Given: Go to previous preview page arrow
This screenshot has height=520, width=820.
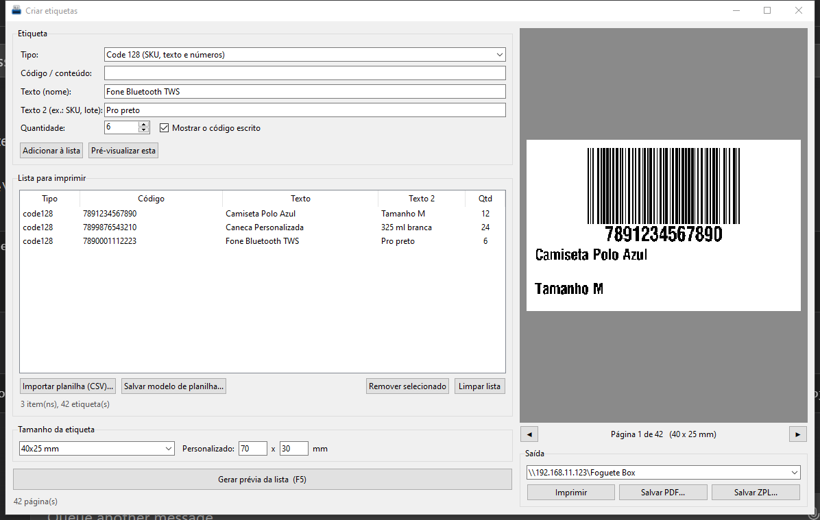Looking at the screenshot, I should 529,434.
